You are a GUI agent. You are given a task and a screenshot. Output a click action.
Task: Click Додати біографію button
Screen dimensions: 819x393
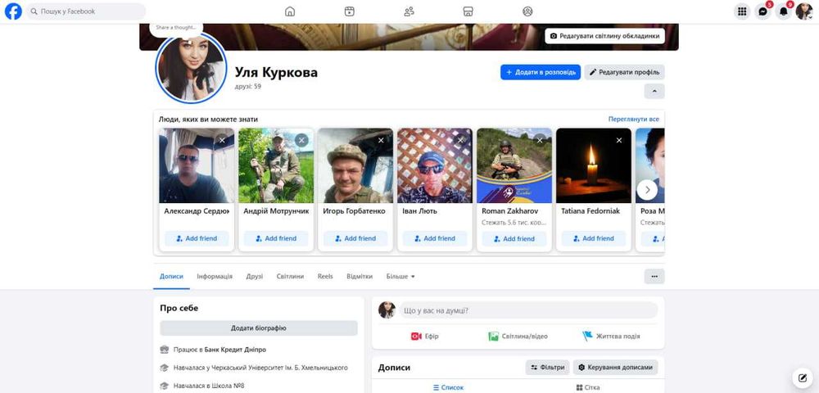pyautogui.click(x=259, y=328)
